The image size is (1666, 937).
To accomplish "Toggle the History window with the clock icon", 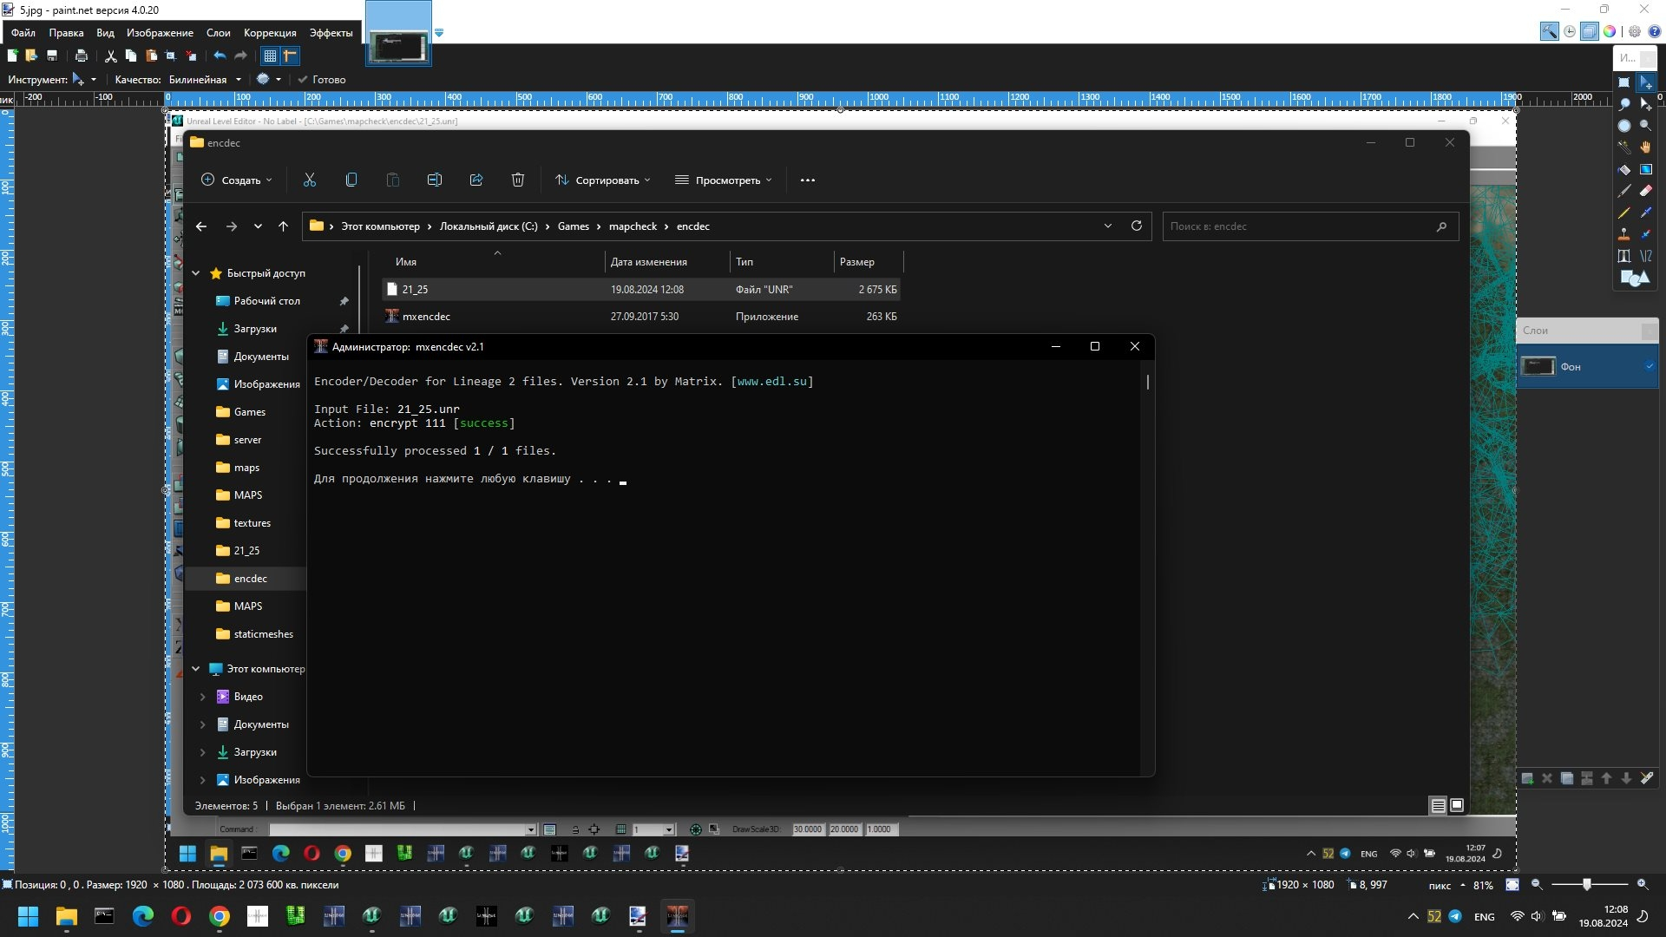I will (1570, 31).
